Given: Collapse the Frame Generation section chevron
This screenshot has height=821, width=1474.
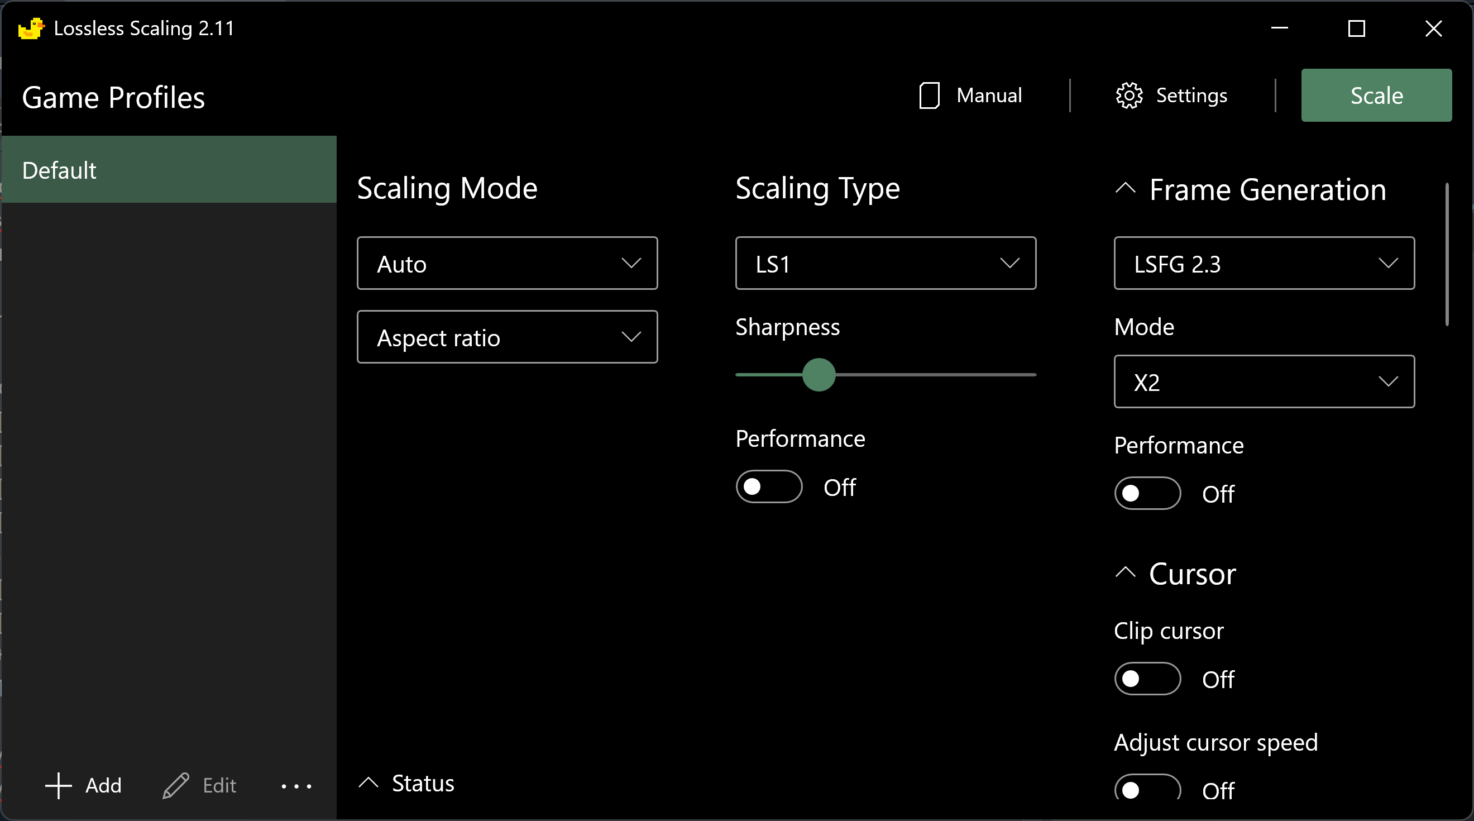Looking at the screenshot, I should click(x=1125, y=189).
